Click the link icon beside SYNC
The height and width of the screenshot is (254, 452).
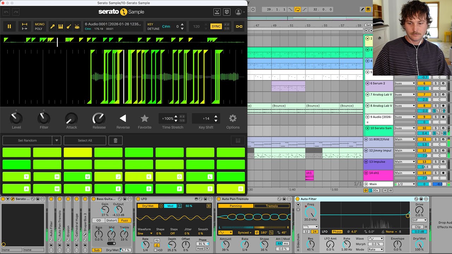[x=239, y=26]
